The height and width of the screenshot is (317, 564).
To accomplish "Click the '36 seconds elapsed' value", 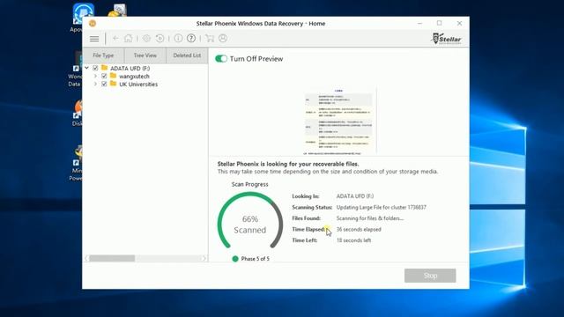I will point(359,229).
